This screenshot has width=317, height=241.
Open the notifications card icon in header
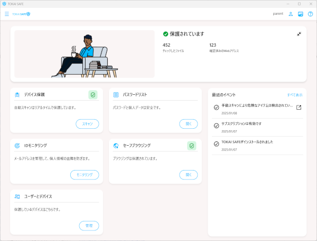(300, 14)
